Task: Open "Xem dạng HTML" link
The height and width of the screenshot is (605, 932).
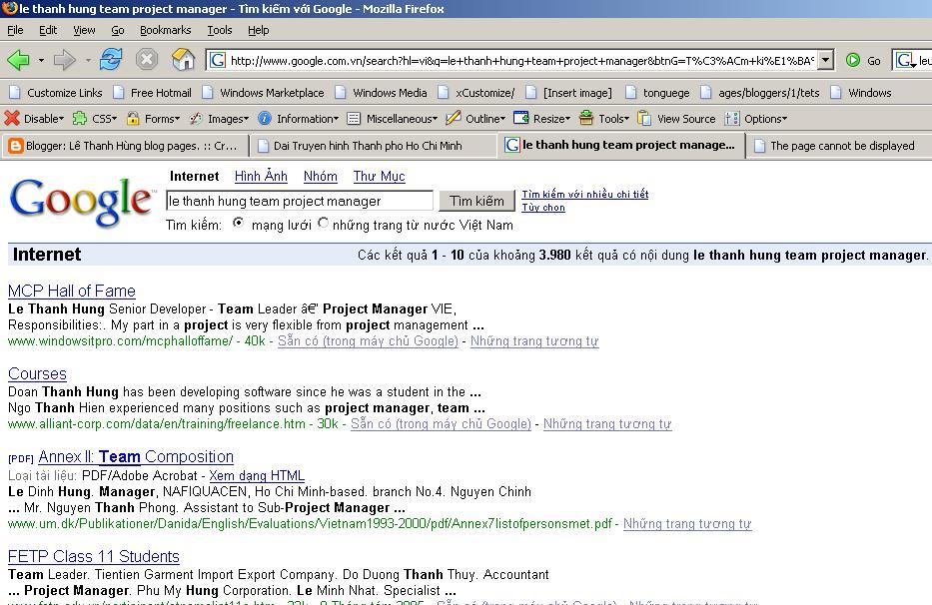Action: (x=257, y=475)
